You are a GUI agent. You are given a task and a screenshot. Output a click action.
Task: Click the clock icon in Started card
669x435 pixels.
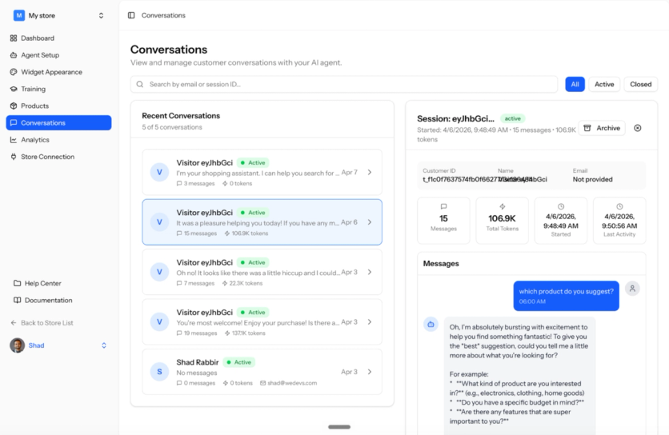point(561,206)
